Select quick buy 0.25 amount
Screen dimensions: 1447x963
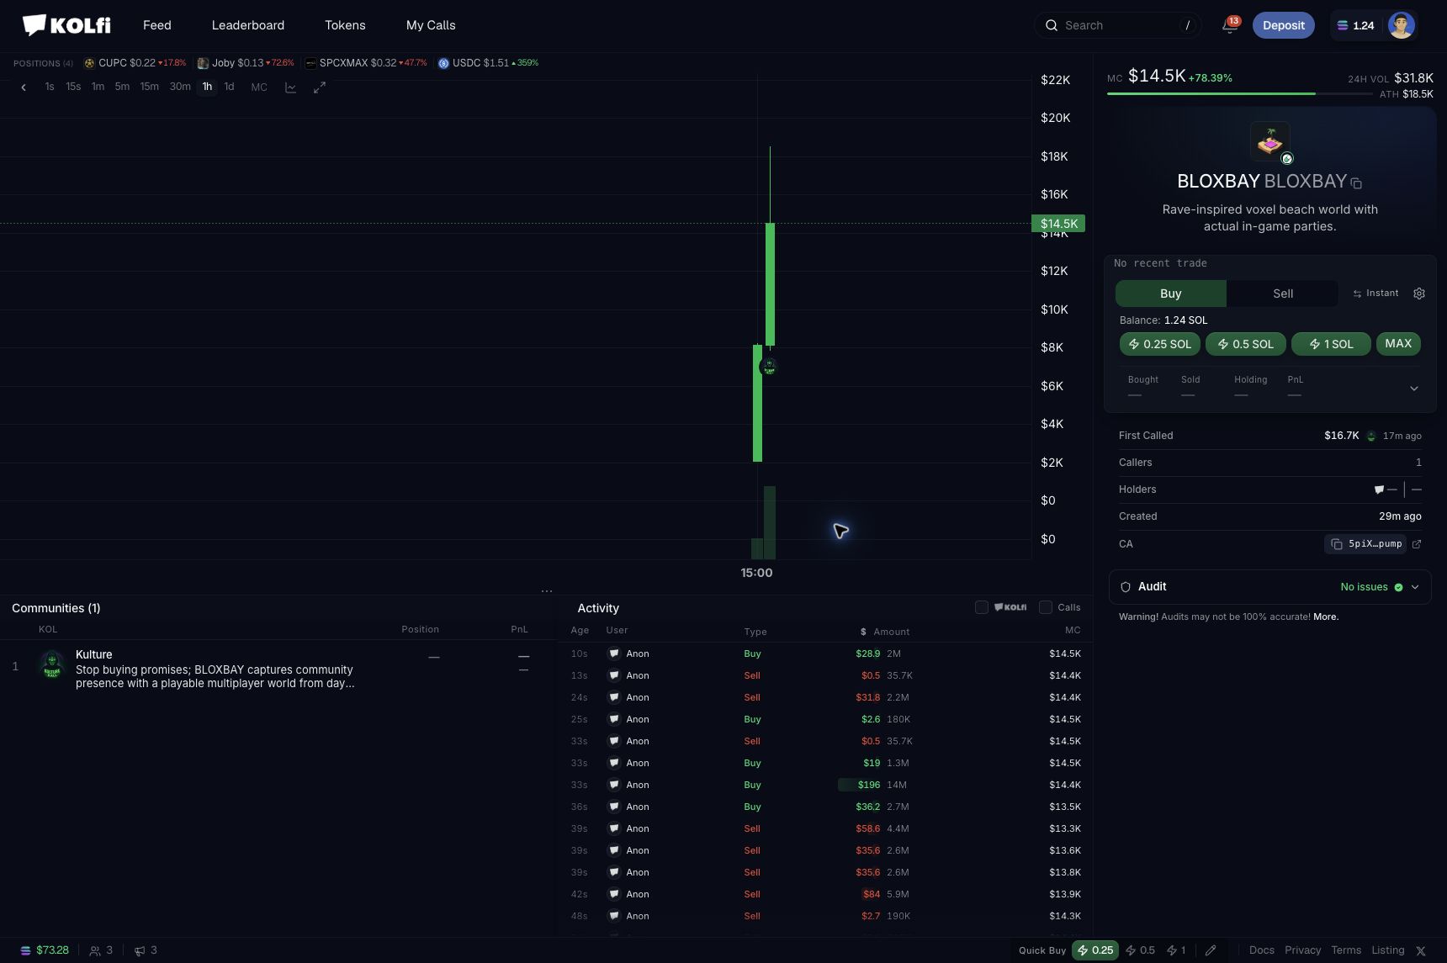coord(1095,950)
